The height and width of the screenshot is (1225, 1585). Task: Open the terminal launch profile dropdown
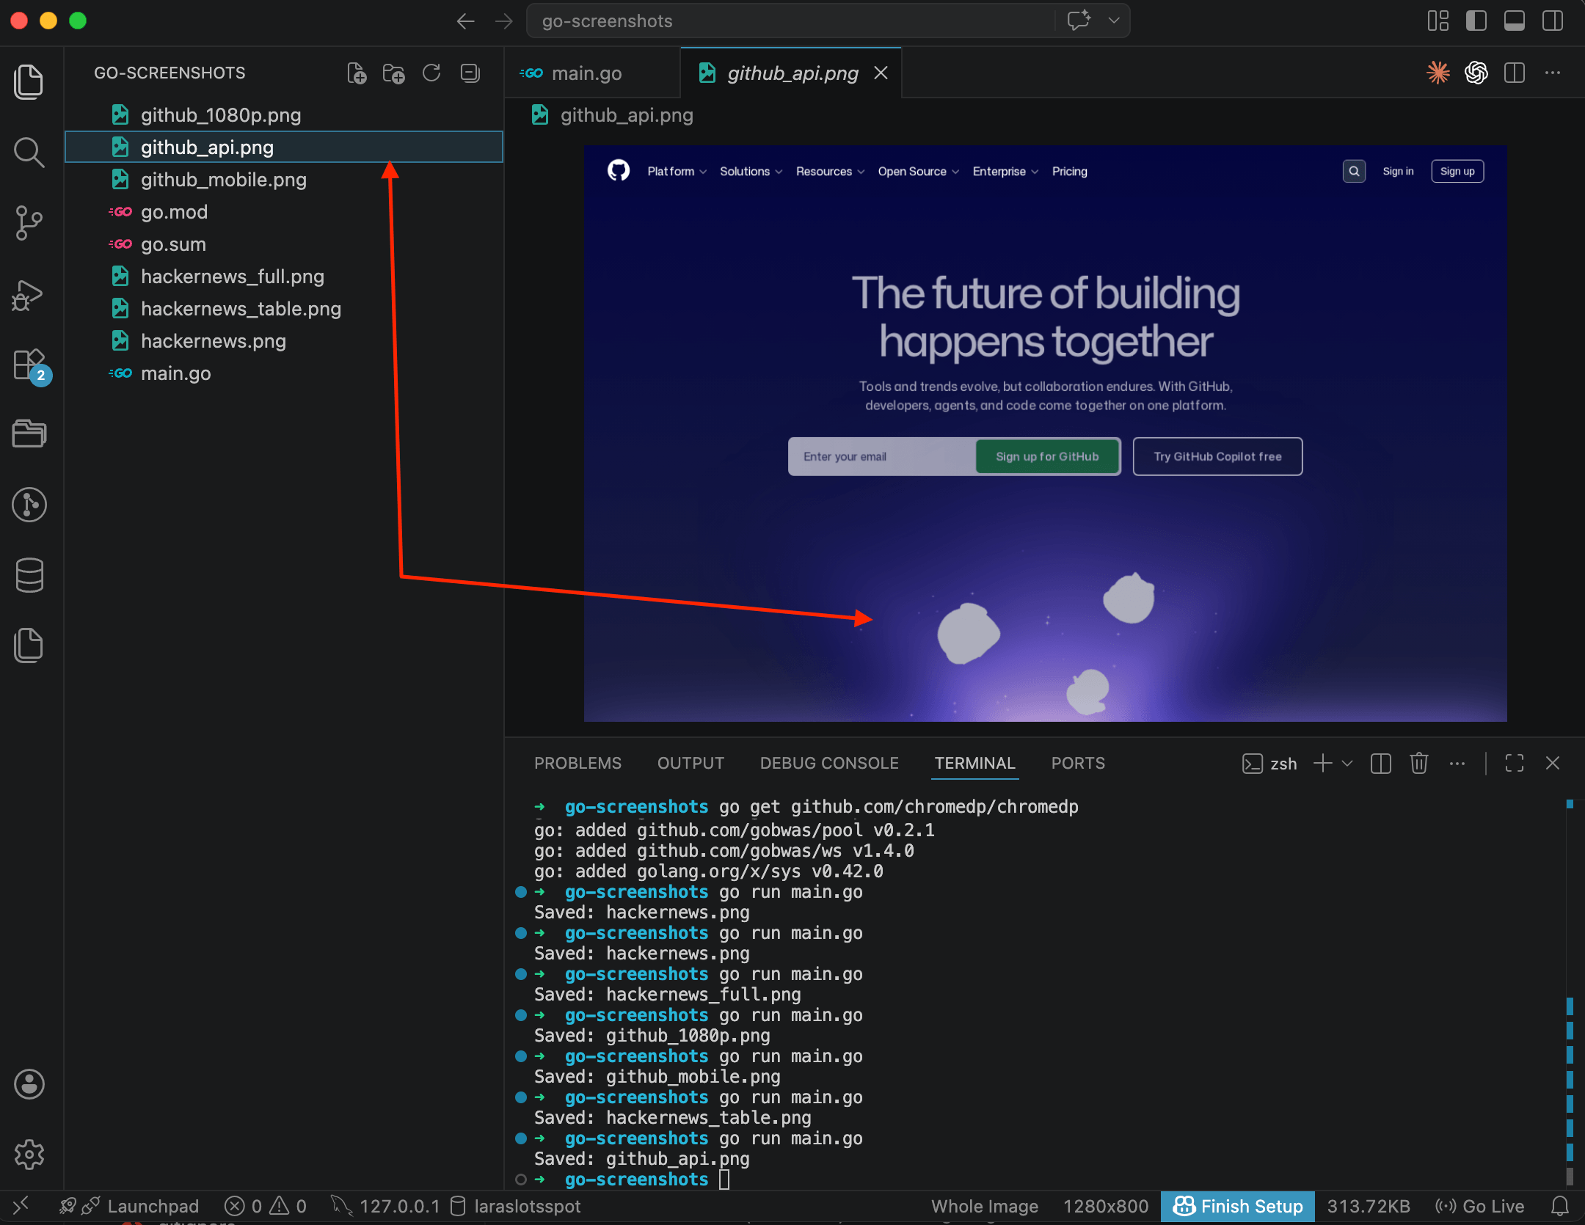click(x=1349, y=764)
